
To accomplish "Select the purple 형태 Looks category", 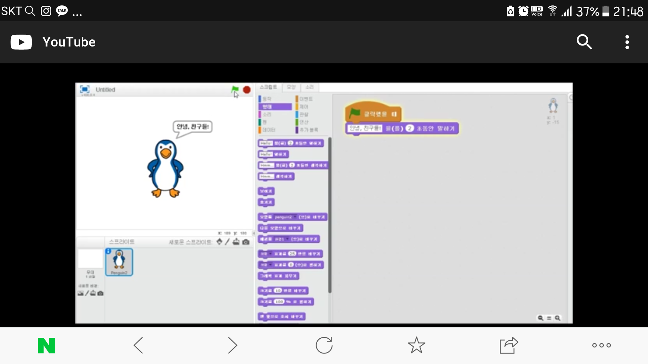I will (x=275, y=107).
